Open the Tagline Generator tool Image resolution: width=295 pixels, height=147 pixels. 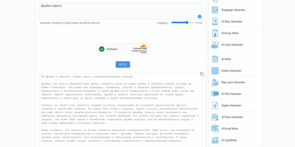(x=231, y=106)
